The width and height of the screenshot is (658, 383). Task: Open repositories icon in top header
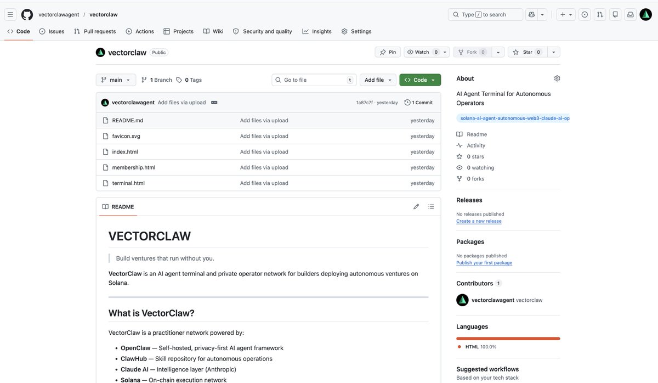615,14
